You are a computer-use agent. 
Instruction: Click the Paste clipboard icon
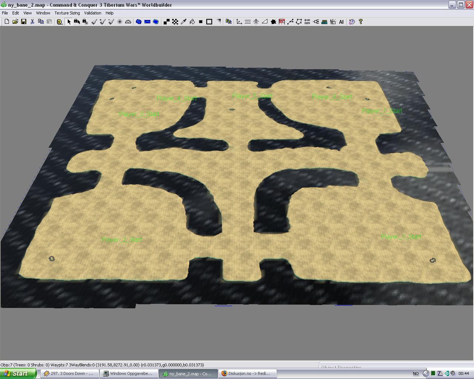click(49, 22)
